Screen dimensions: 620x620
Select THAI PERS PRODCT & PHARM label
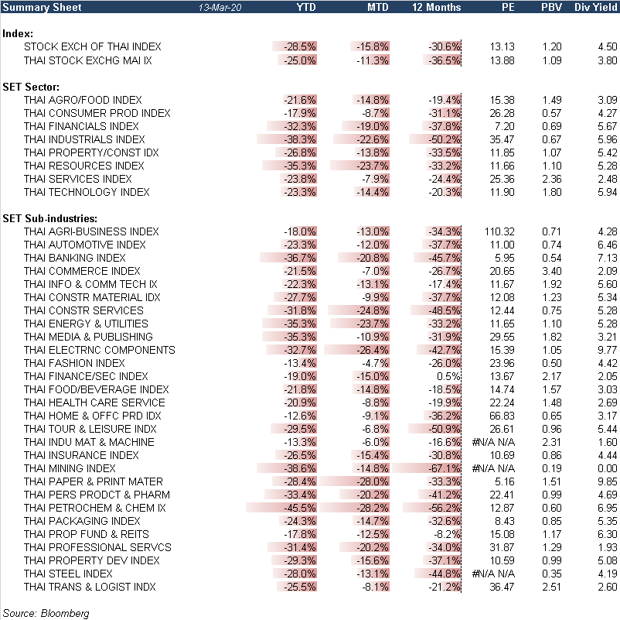97,495
